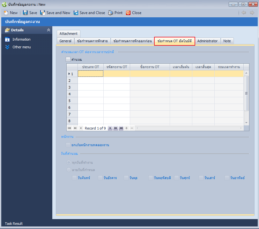
Task: Maximize the window
Action: pos(243,4)
